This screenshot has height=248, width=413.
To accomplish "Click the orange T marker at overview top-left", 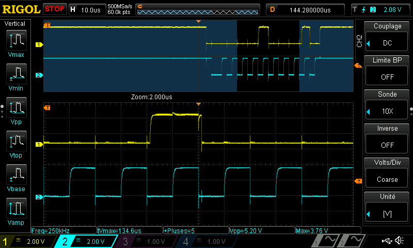I will pyautogui.click(x=47, y=25).
